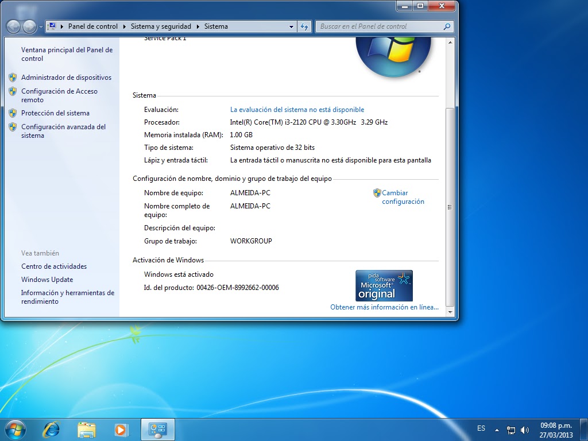Click the network tray icon

[x=510, y=430]
